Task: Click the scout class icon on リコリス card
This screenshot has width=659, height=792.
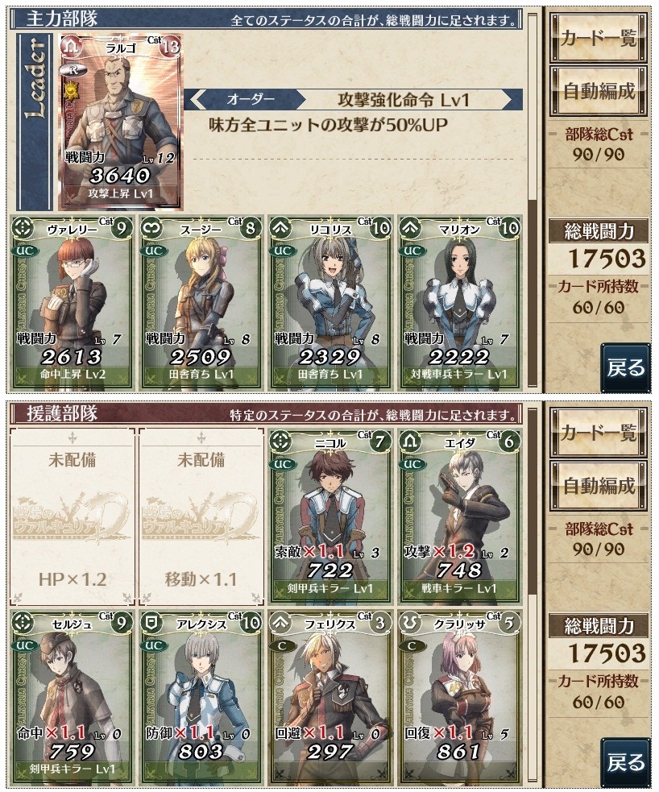Action: coord(281,229)
